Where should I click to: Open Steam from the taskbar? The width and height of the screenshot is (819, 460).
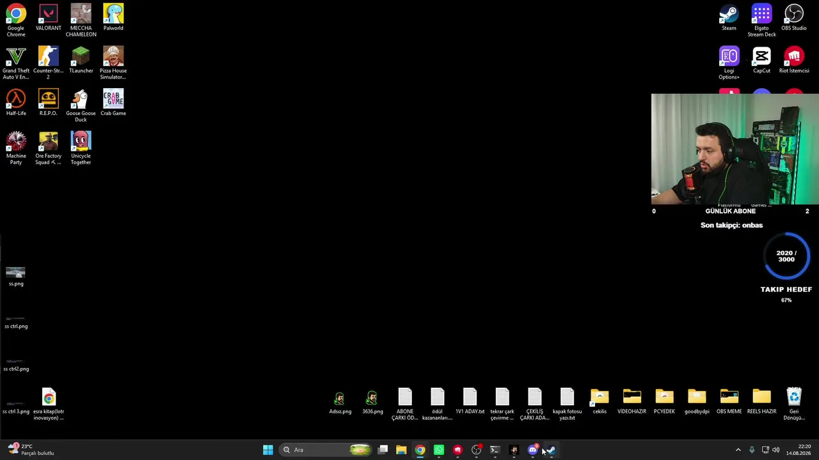click(551, 450)
